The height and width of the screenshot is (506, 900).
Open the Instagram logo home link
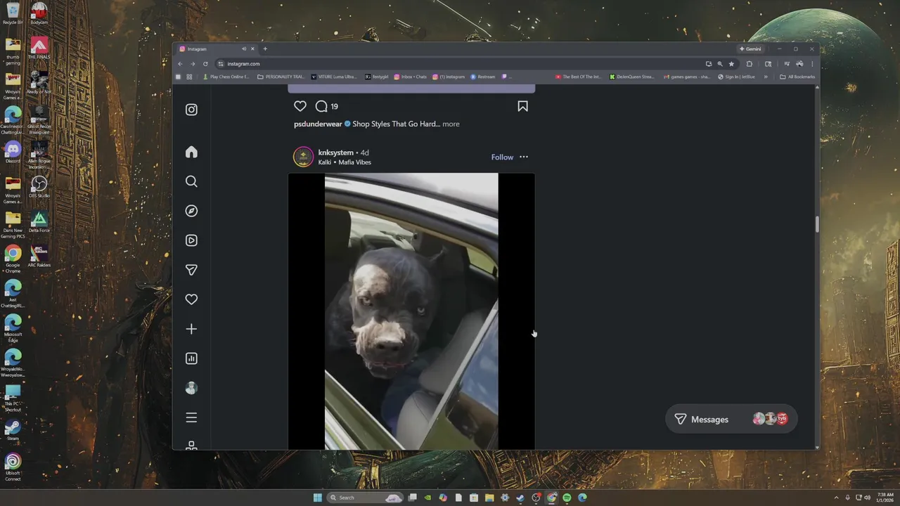191,110
